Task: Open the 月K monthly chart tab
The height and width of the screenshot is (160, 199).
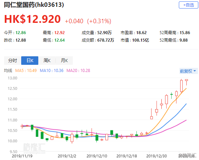Action: click(64, 60)
